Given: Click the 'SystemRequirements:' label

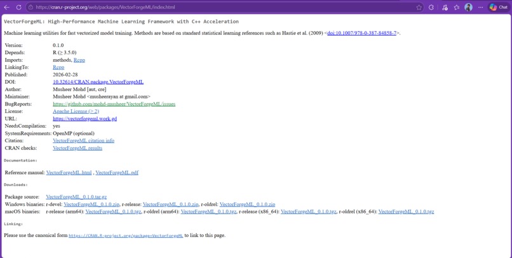Looking at the screenshot, I should (28, 133).
